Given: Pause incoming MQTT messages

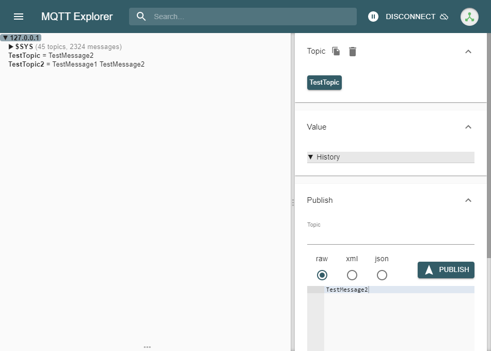Looking at the screenshot, I should click(373, 16).
